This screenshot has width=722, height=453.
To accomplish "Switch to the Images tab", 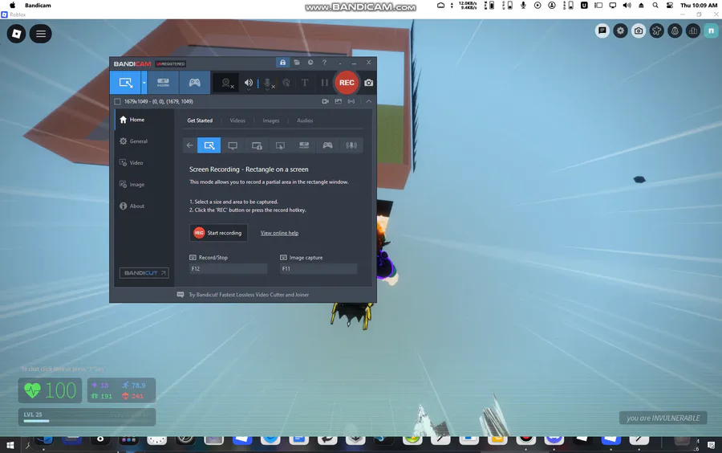I will (271, 120).
